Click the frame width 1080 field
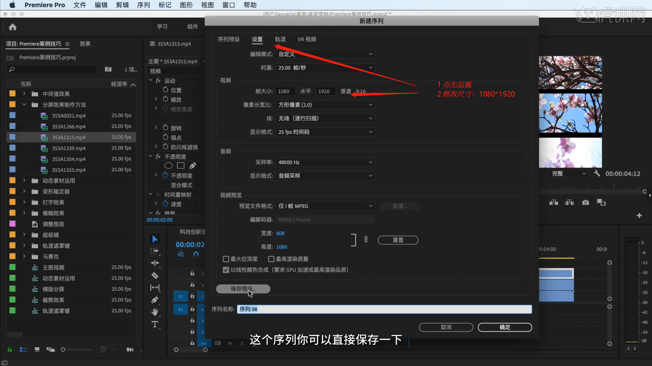652x366 pixels. 285,91
